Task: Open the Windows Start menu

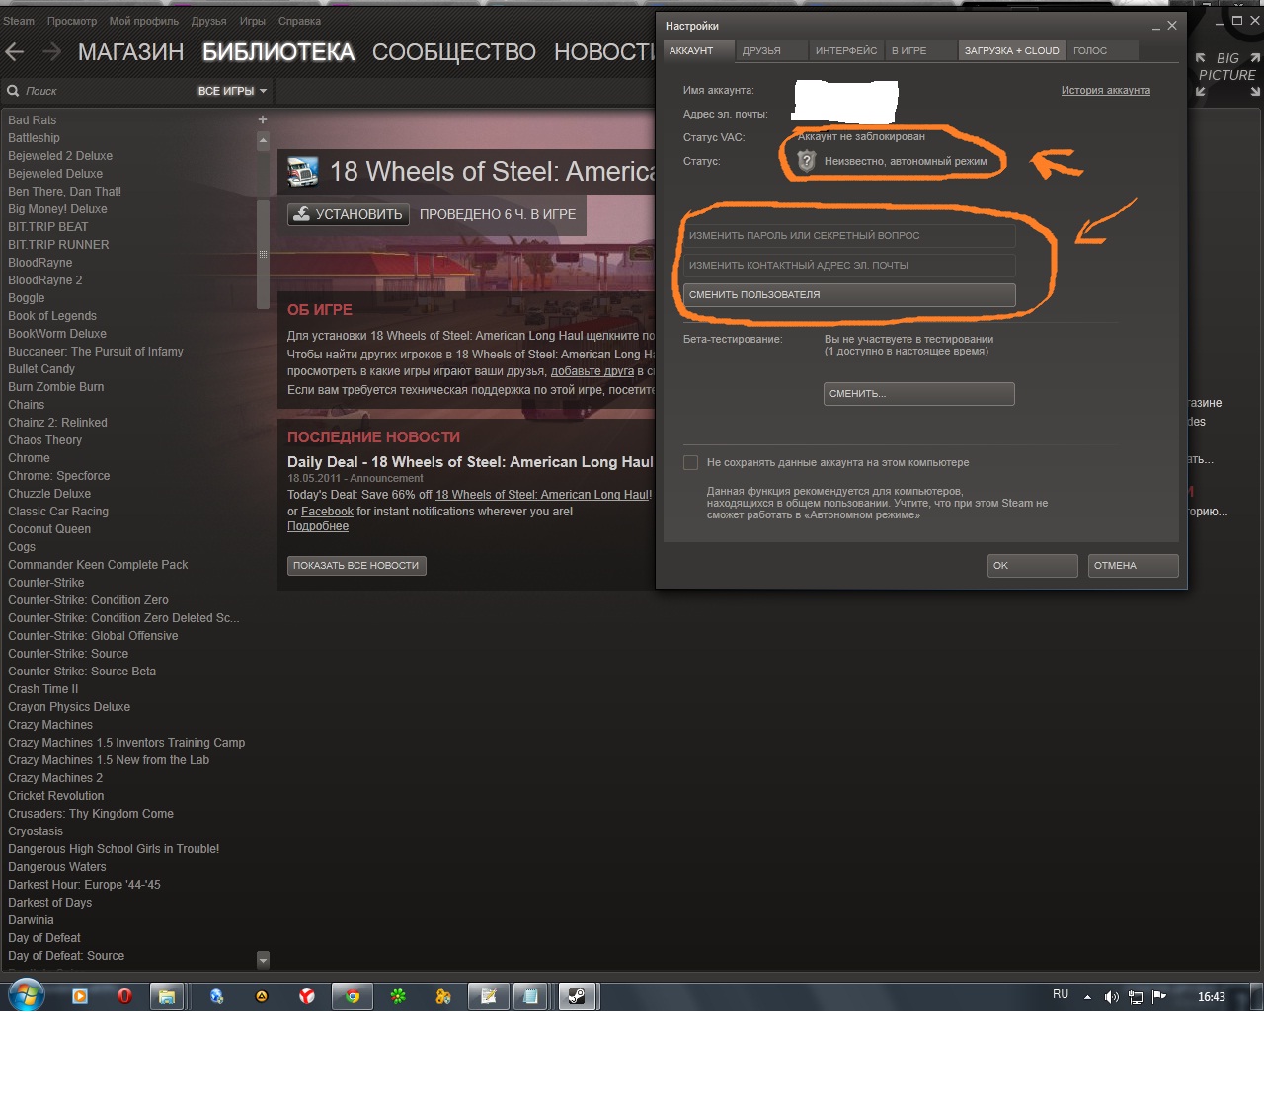Action: pos(26,995)
